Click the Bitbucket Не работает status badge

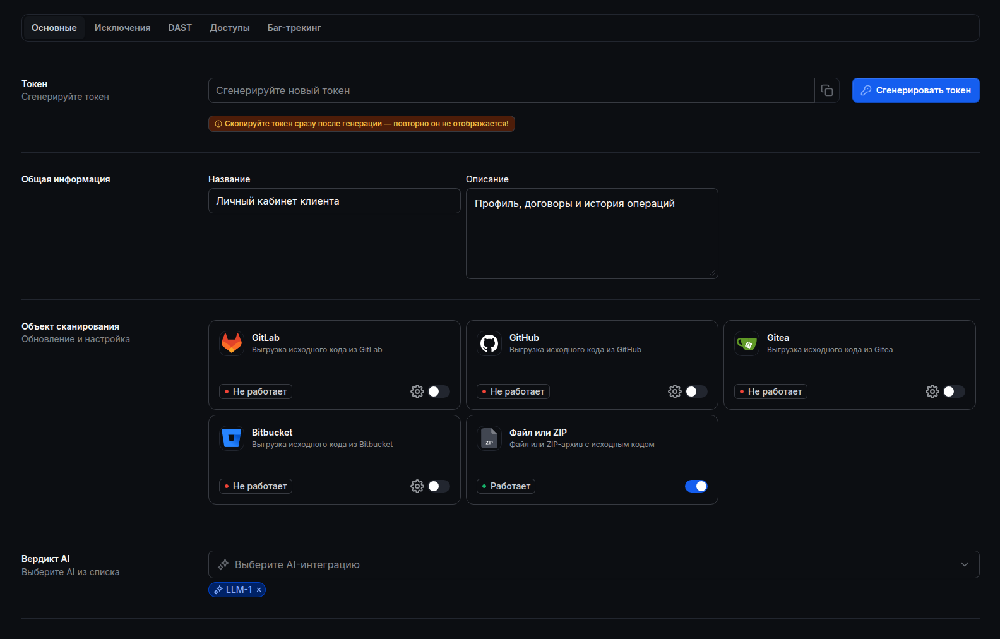click(x=256, y=486)
